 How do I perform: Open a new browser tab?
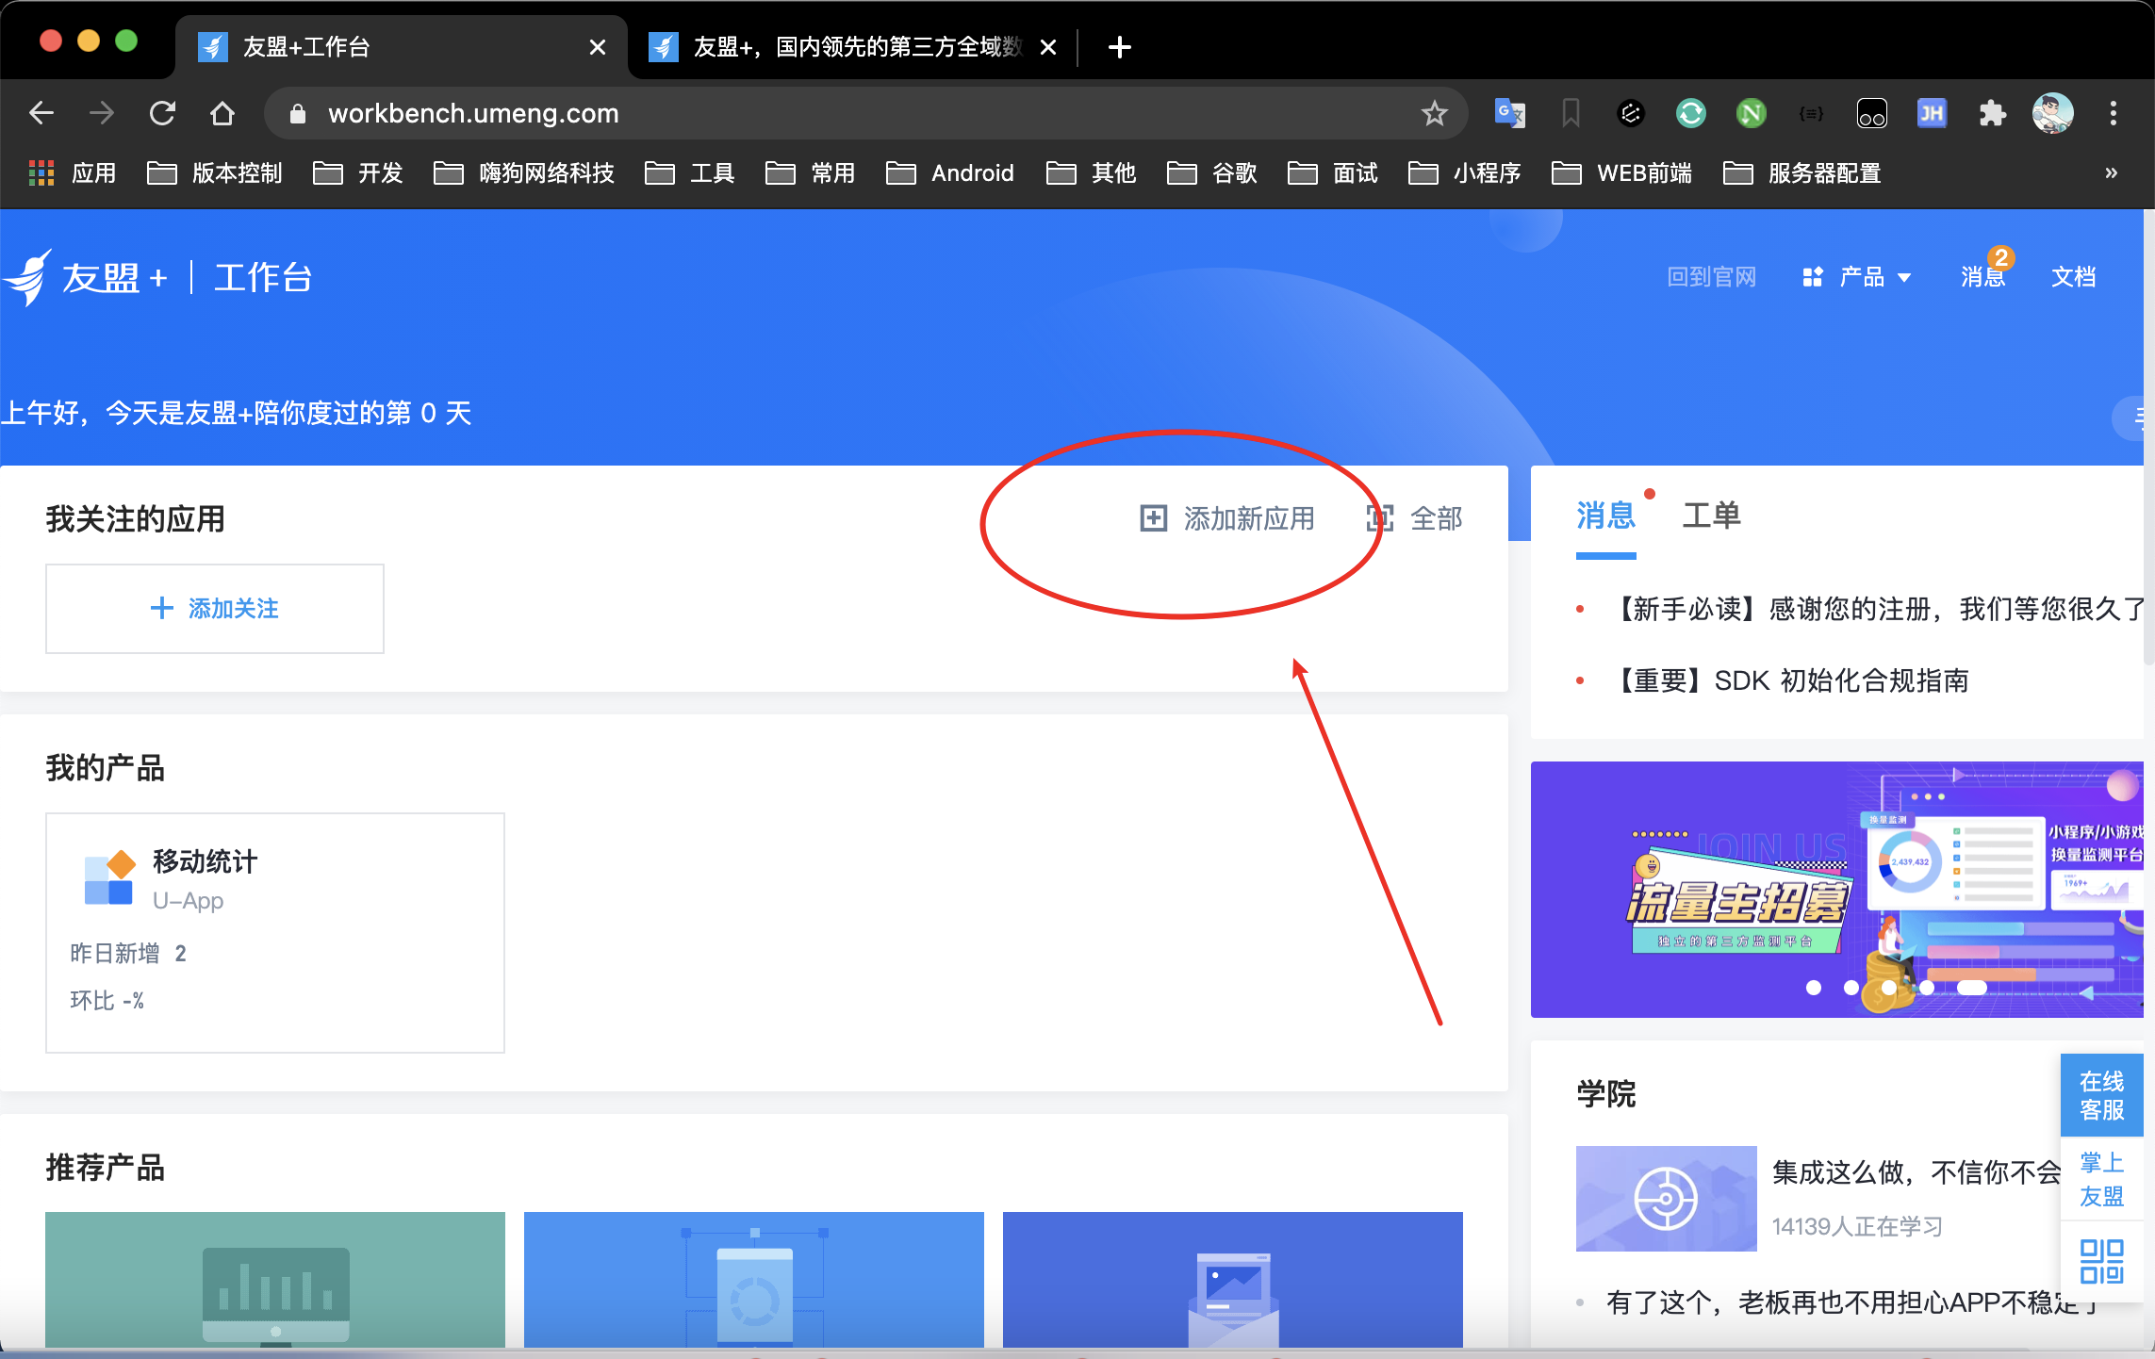(x=1120, y=46)
